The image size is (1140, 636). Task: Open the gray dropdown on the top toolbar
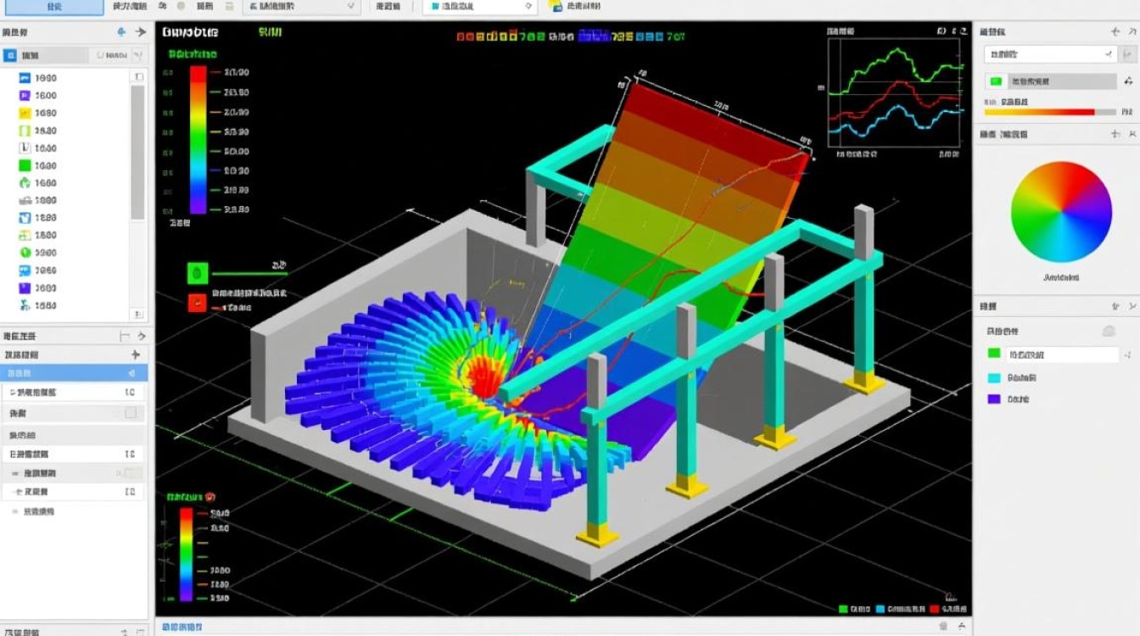coord(301,6)
